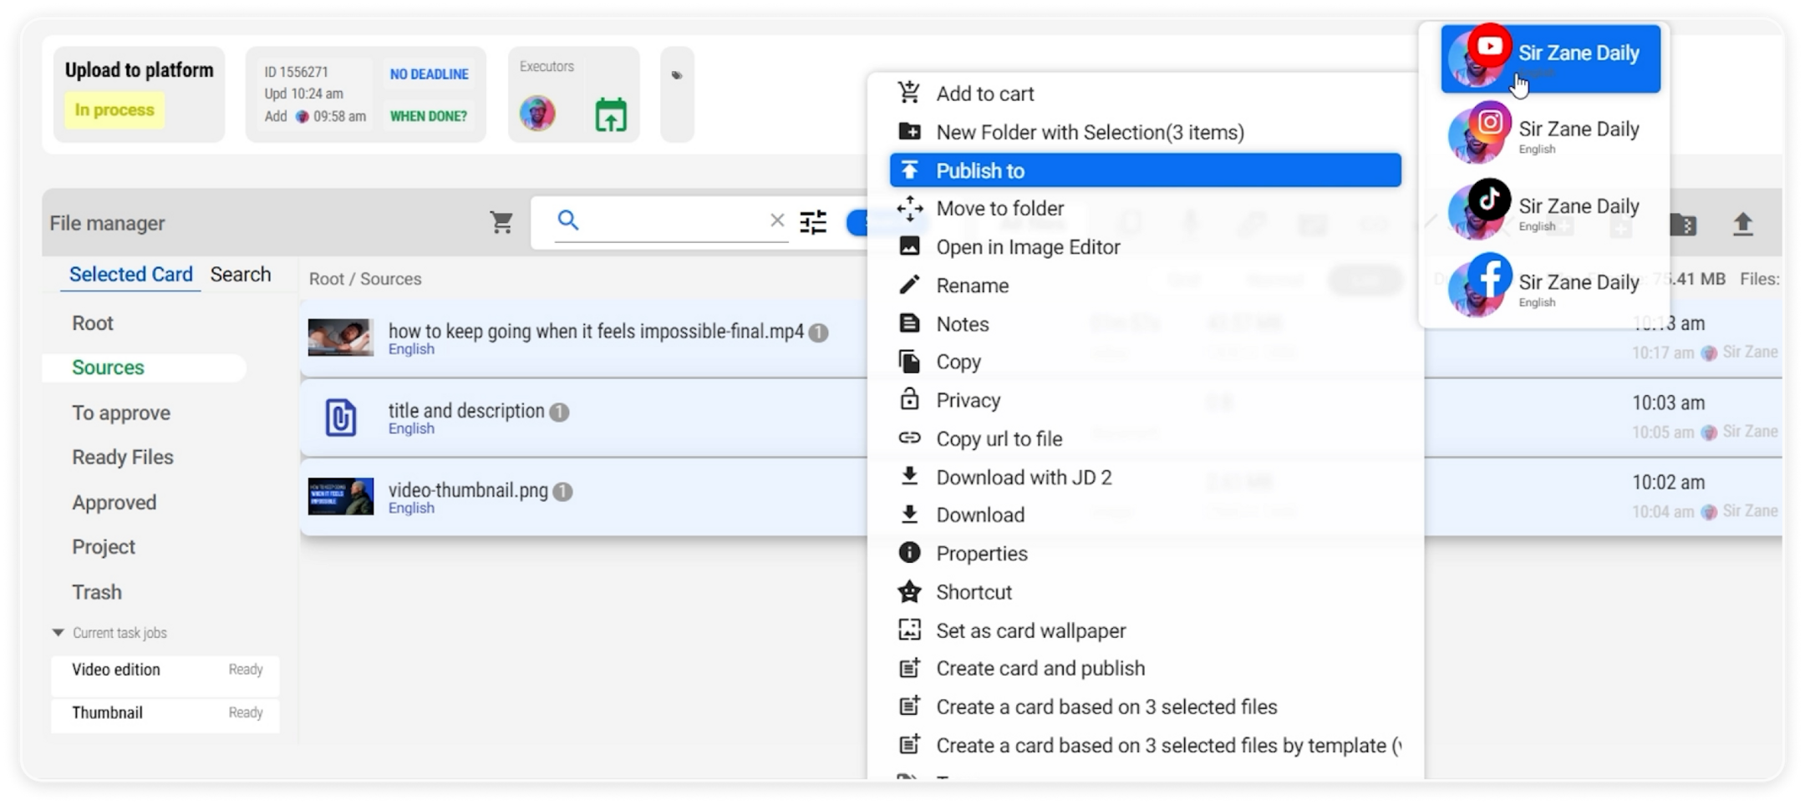Click the tag icon in header
Image resolution: width=1805 pixels, height=805 pixels.
pos(677,76)
